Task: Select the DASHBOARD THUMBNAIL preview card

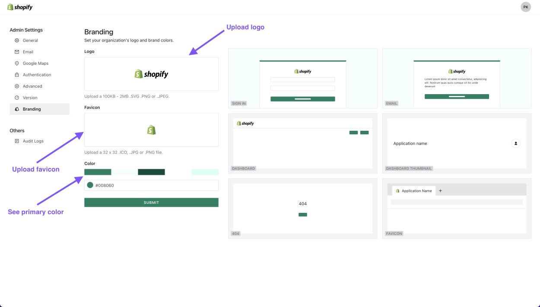Action: pyautogui.click(x=457, y=143)
